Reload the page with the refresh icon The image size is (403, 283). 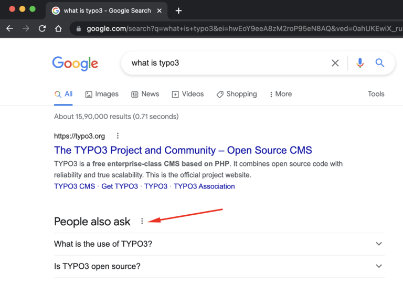coord(42,28)
